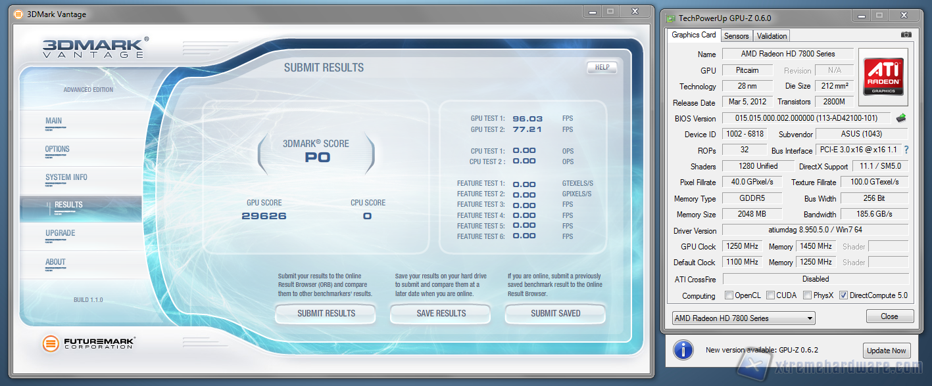Screen dimensions: 932x386
Task: Go to SYSTEM INFO in the sidebar
Action: pyautogui.click(x=66, y=177)
